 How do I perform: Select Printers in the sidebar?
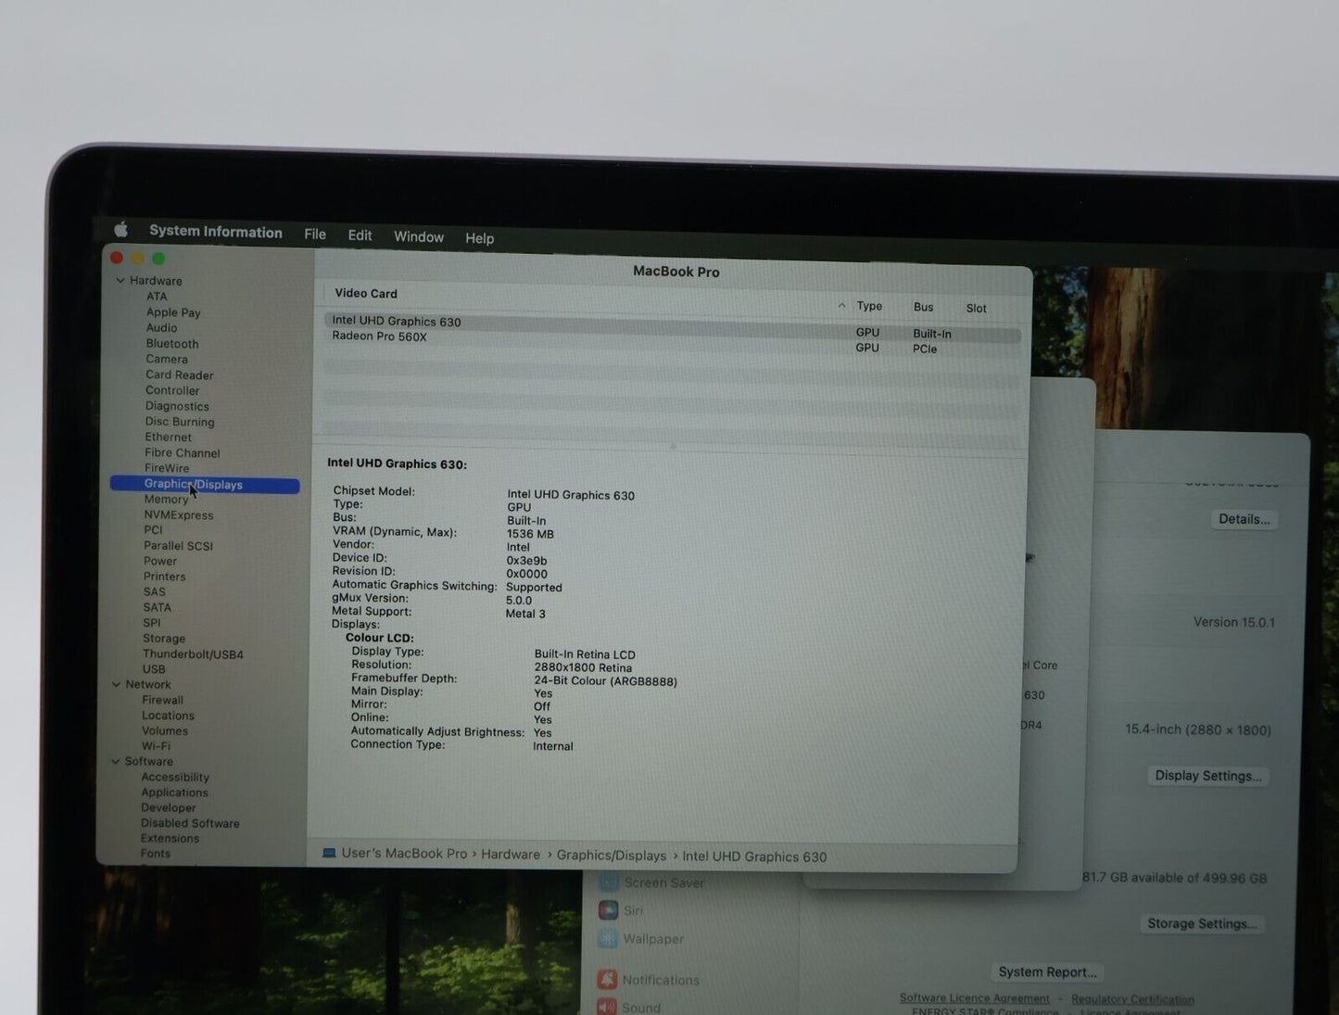pyautogui.click(x=165, y=577)
